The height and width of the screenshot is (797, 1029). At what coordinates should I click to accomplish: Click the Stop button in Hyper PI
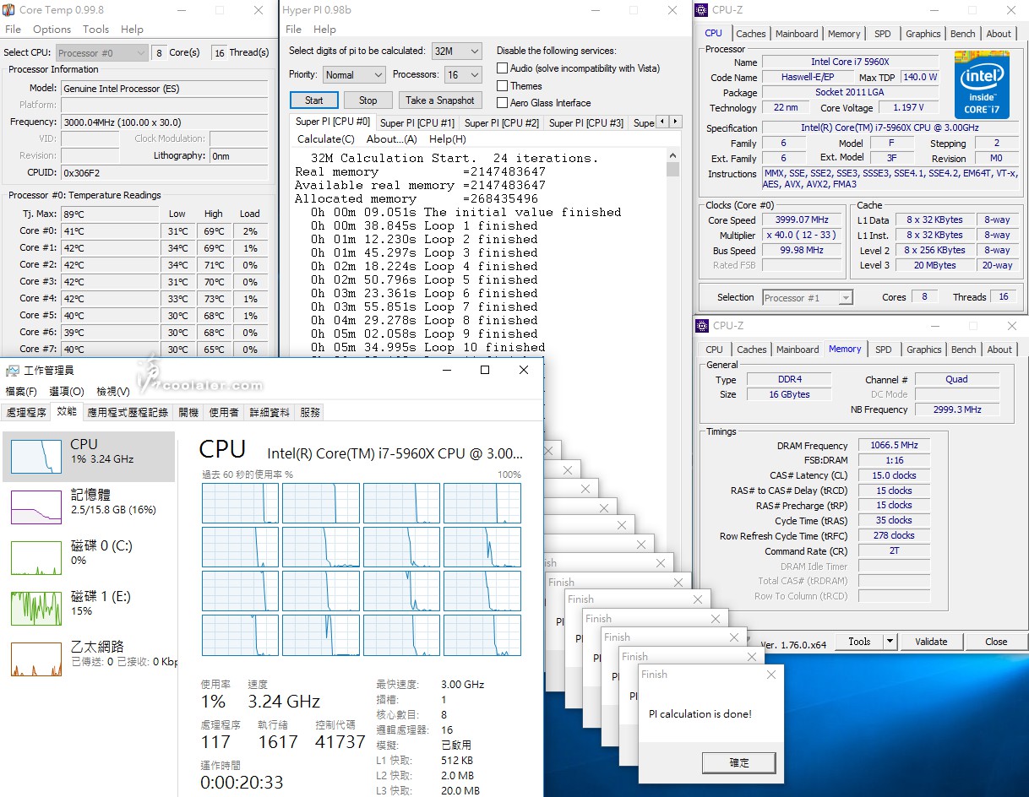point(367,100)
